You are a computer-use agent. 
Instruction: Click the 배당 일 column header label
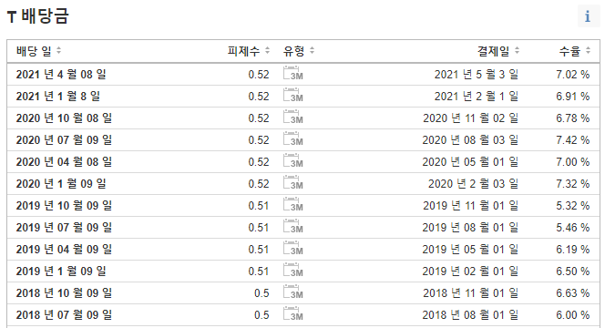pyautogui.click(x=34, y=50)
